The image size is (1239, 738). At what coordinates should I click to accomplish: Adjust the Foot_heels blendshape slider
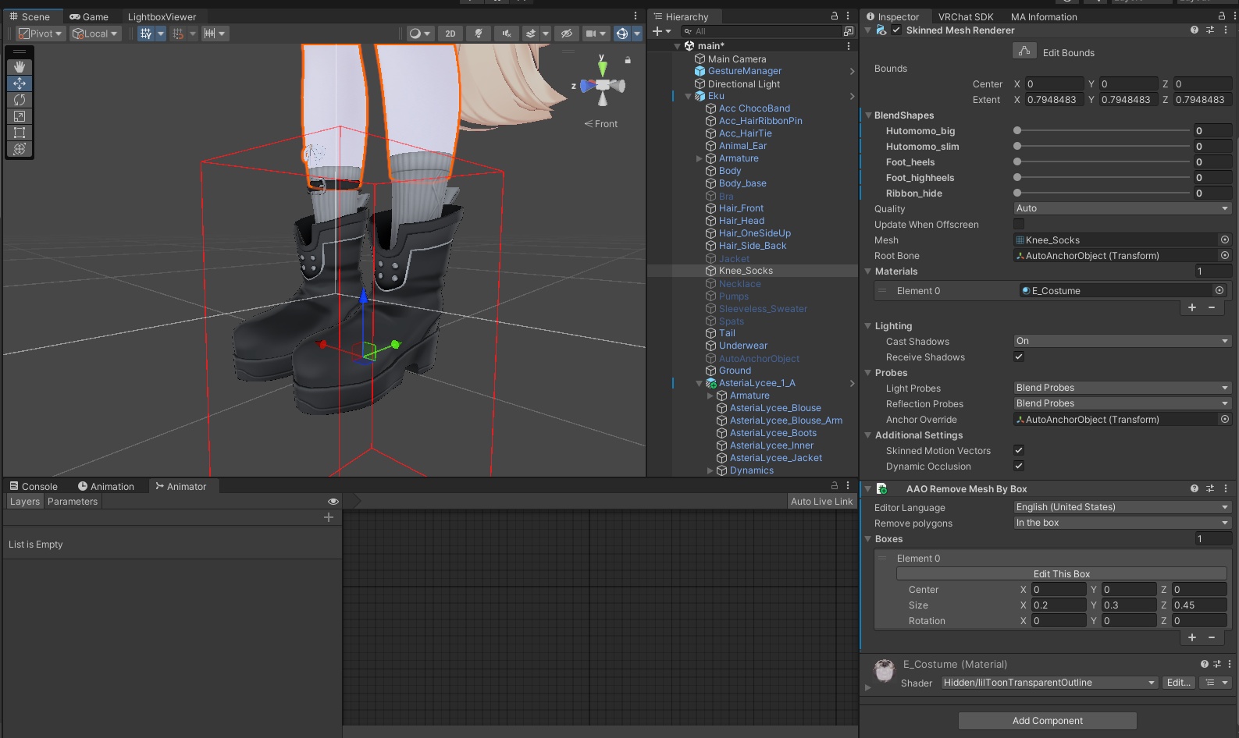pos(1017,162)
